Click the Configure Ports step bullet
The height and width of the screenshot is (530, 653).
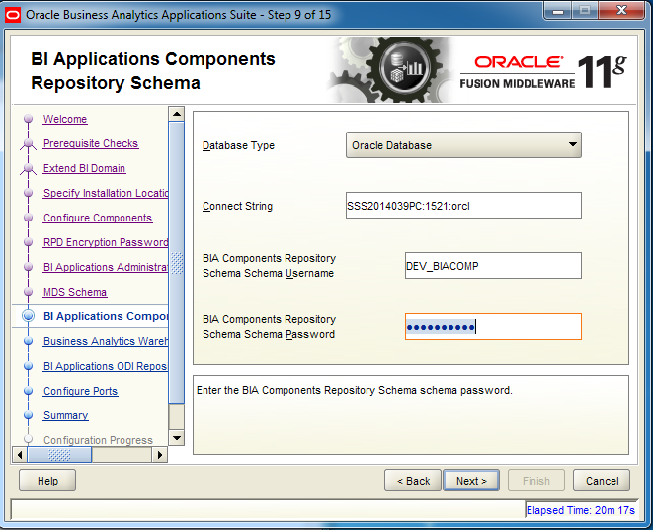pyautogui.click(x=28, y=391)
